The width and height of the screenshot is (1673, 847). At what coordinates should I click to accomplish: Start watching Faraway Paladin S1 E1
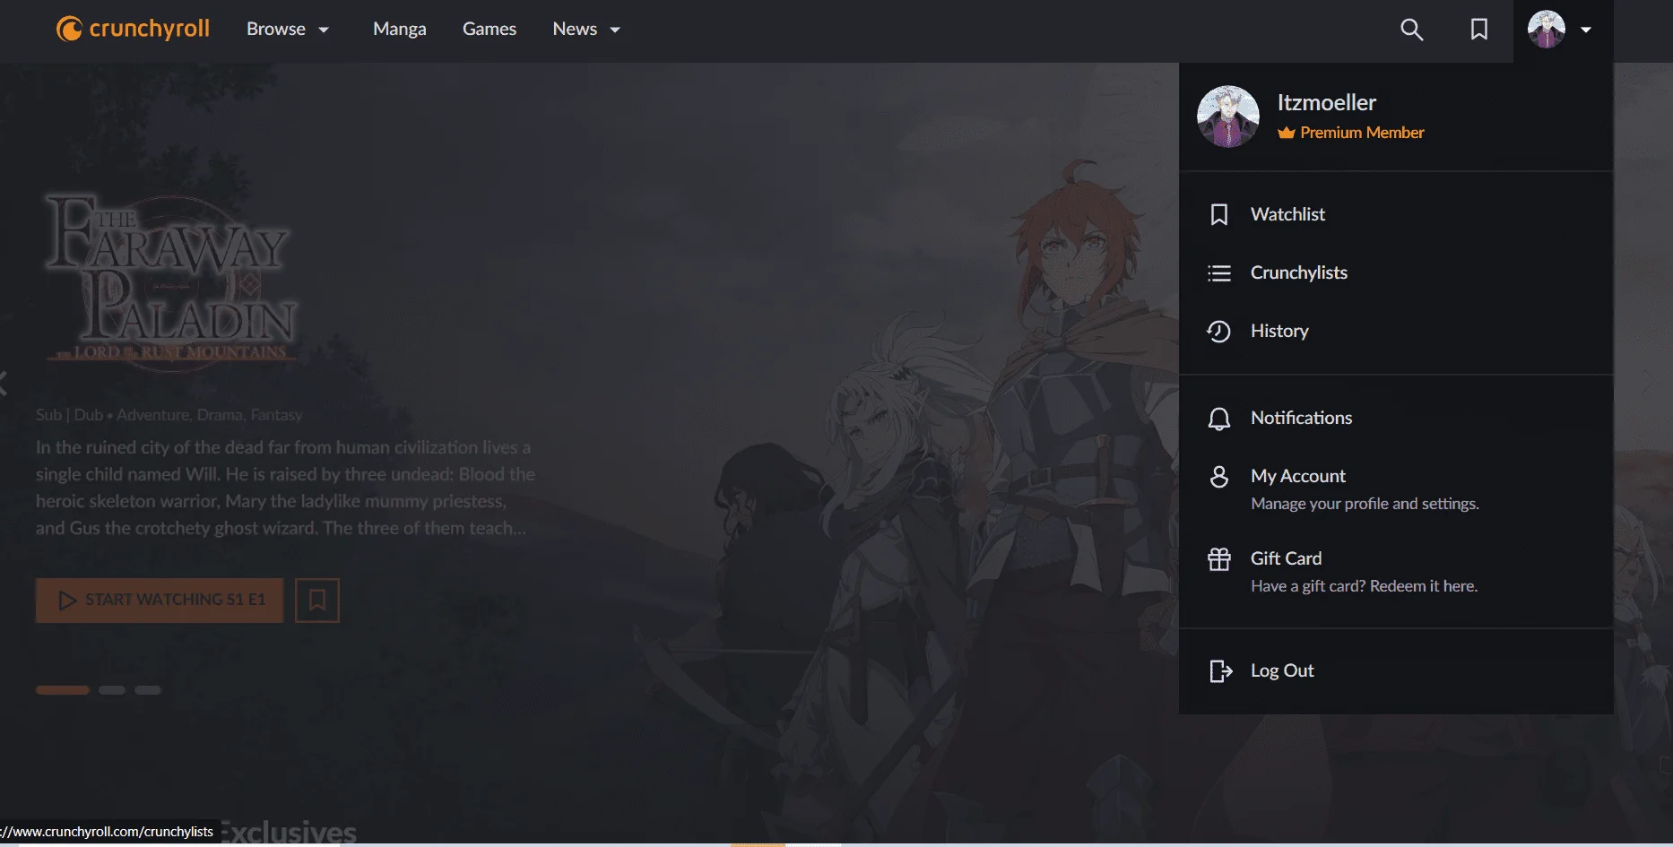160,600
